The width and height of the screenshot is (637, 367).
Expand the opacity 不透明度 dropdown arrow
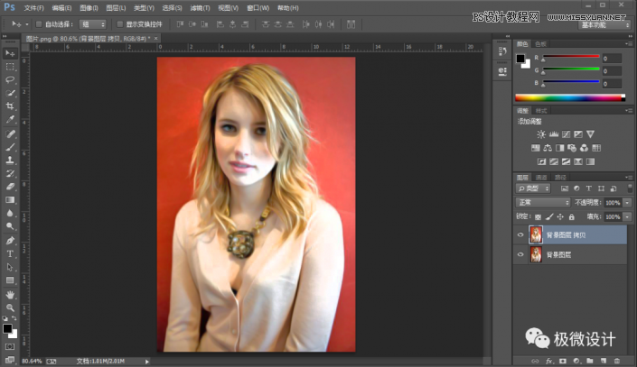627,203
